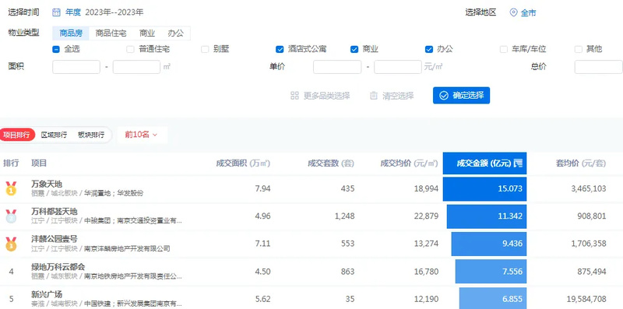Enable the 其他 checkbox

pyautogui.click(x=578, y=49)
